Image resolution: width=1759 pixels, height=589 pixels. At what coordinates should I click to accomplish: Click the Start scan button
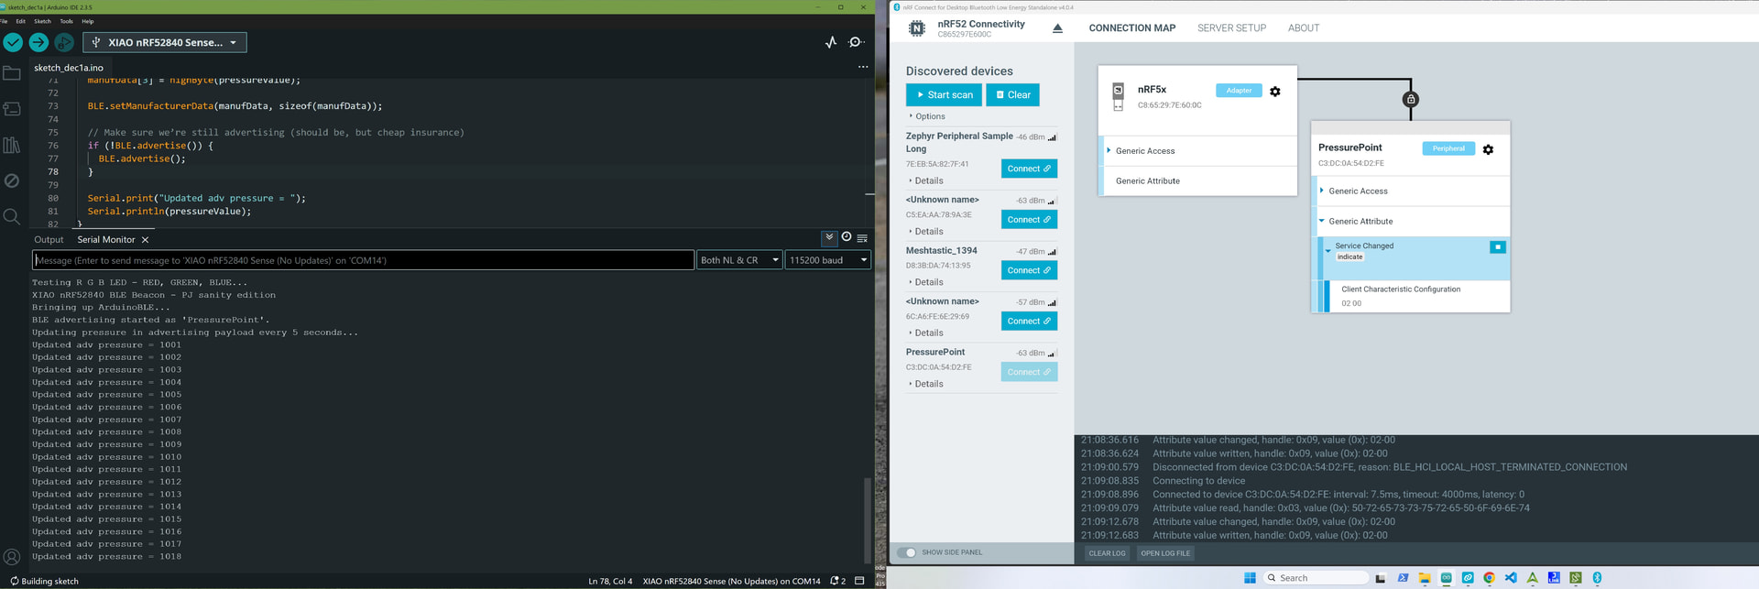pyautogui.click(x=943, y=95)
